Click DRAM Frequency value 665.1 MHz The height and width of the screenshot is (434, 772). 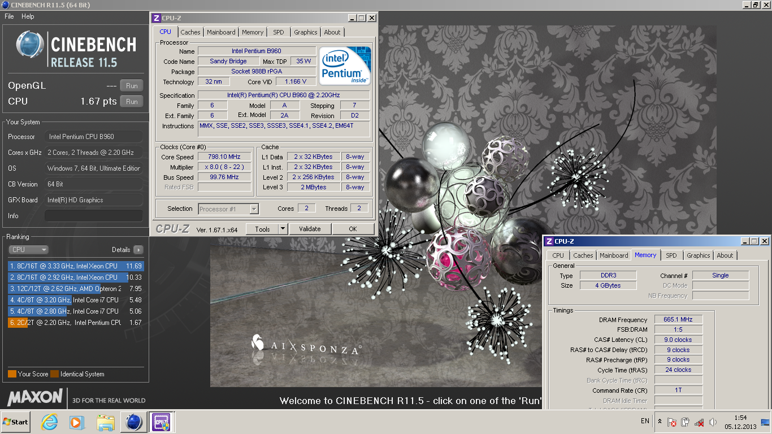[678, 320]
